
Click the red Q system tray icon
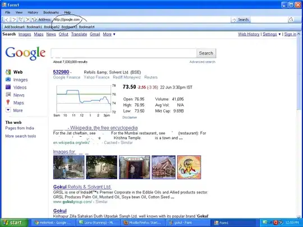click(x=276, y=223)
